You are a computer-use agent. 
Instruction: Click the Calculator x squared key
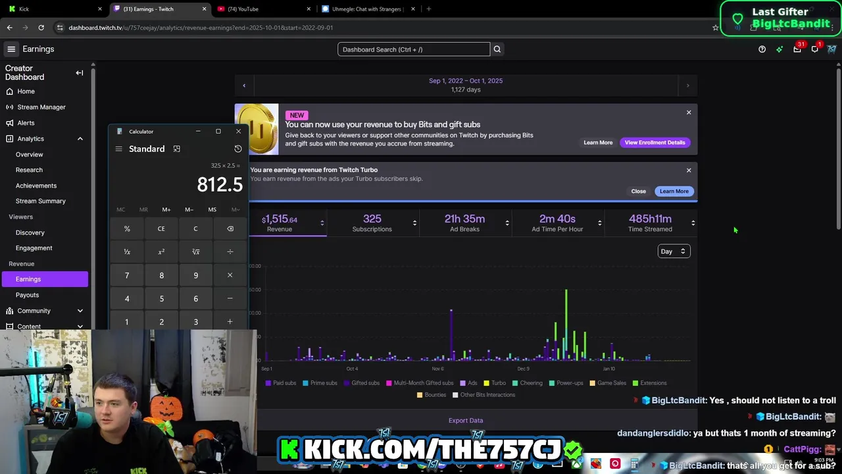(161, 252)
